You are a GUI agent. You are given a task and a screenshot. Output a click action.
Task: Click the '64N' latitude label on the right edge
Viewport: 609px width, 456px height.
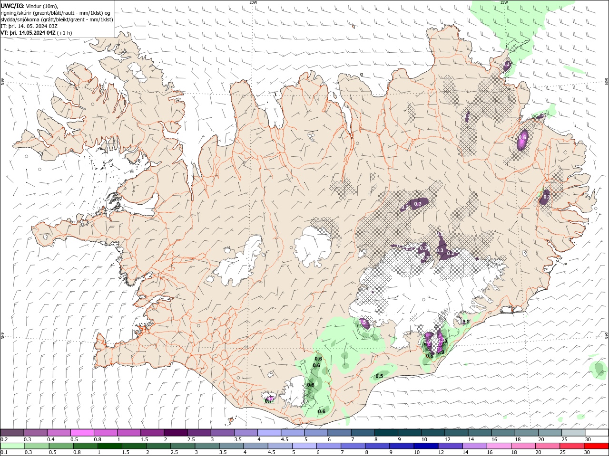pyautogui.click(x=607, y=336)
